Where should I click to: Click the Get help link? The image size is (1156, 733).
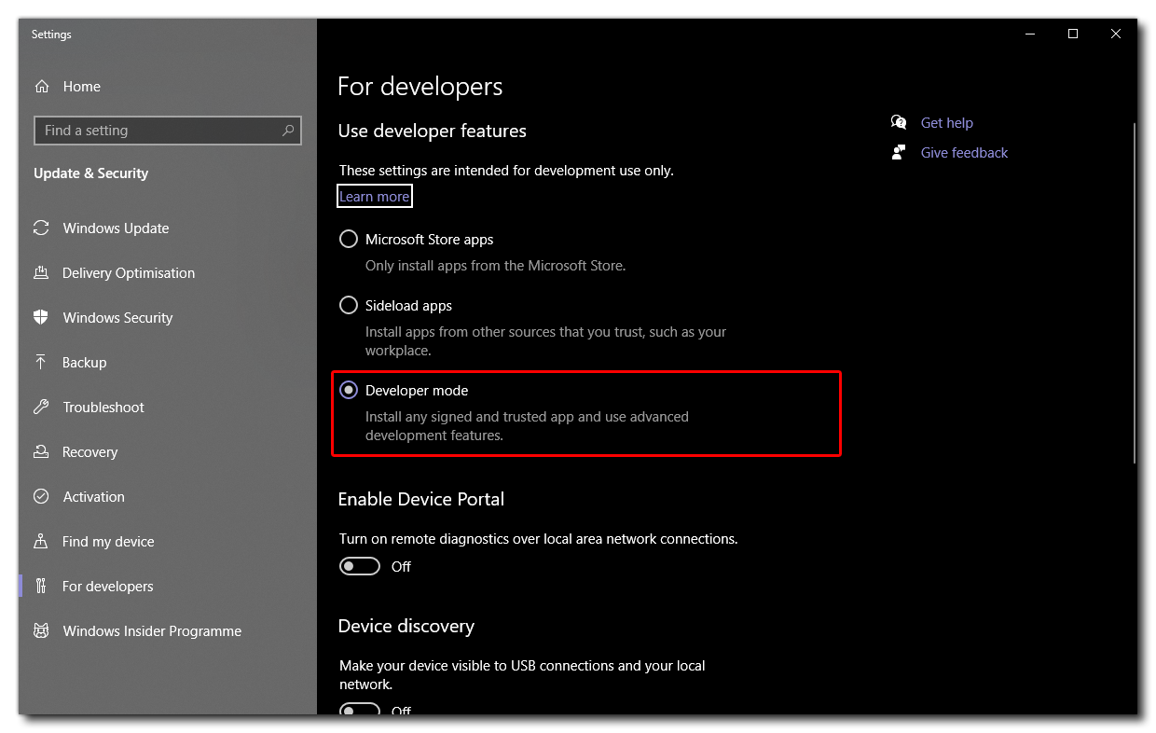(946, 123)
